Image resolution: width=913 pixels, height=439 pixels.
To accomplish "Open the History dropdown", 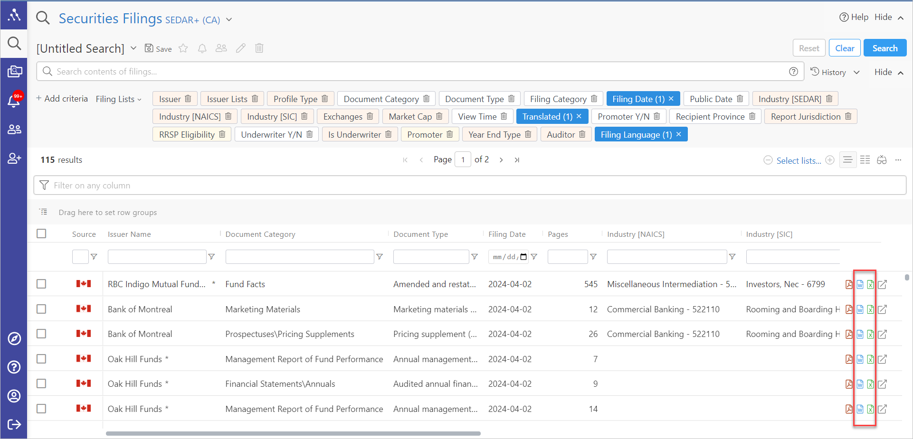I will pyautogui.click(x=835, y=72).
